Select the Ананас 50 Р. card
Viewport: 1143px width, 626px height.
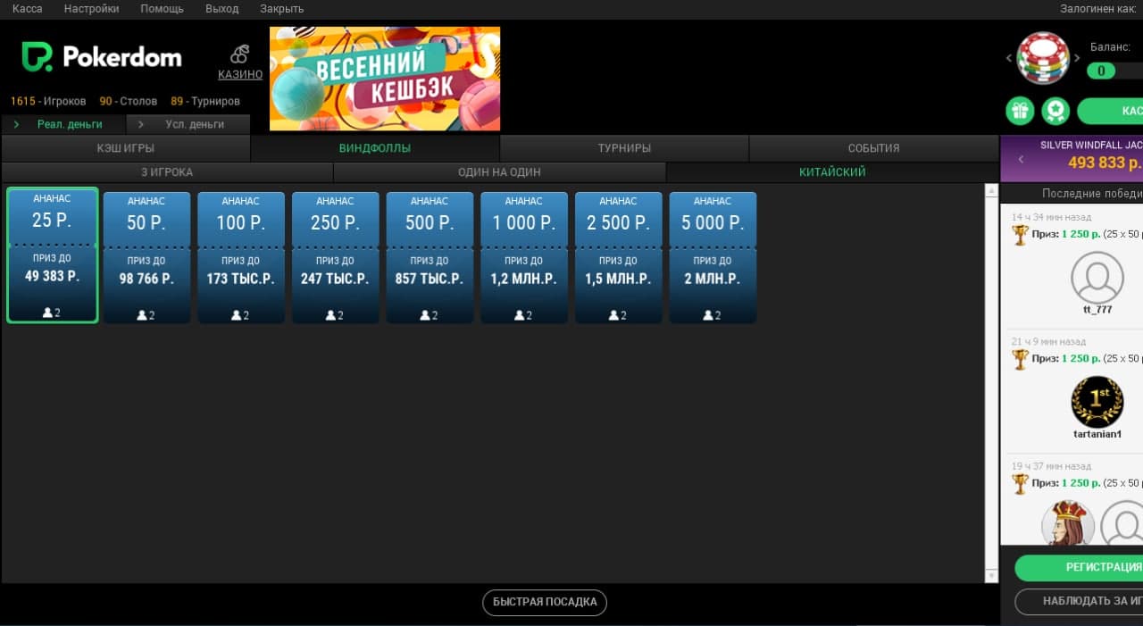pos(146,257)
